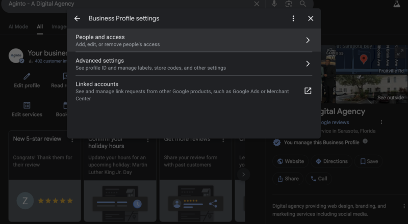The width and height of the screenshot is (408, 224).
Task: Switch to the AI Mode tab
Action: tap(18, 26)
